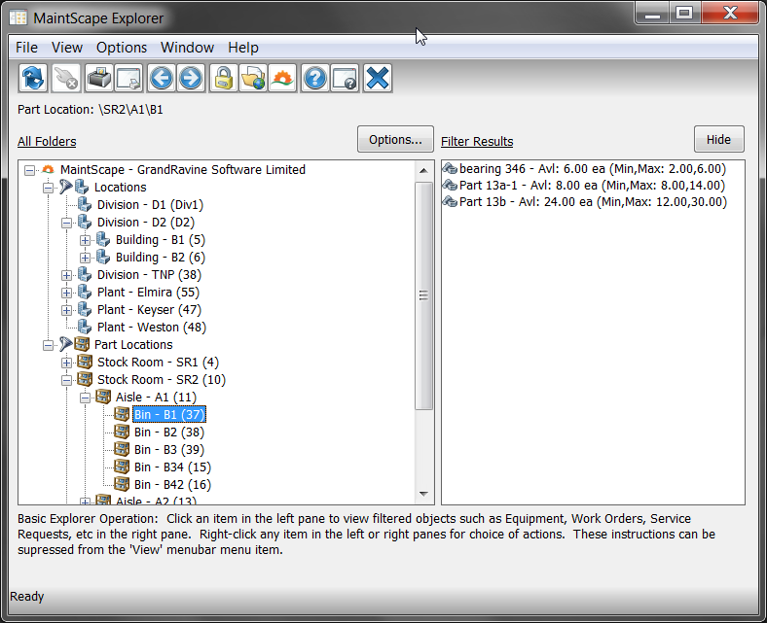Expand the Division - TNP node

66,275
